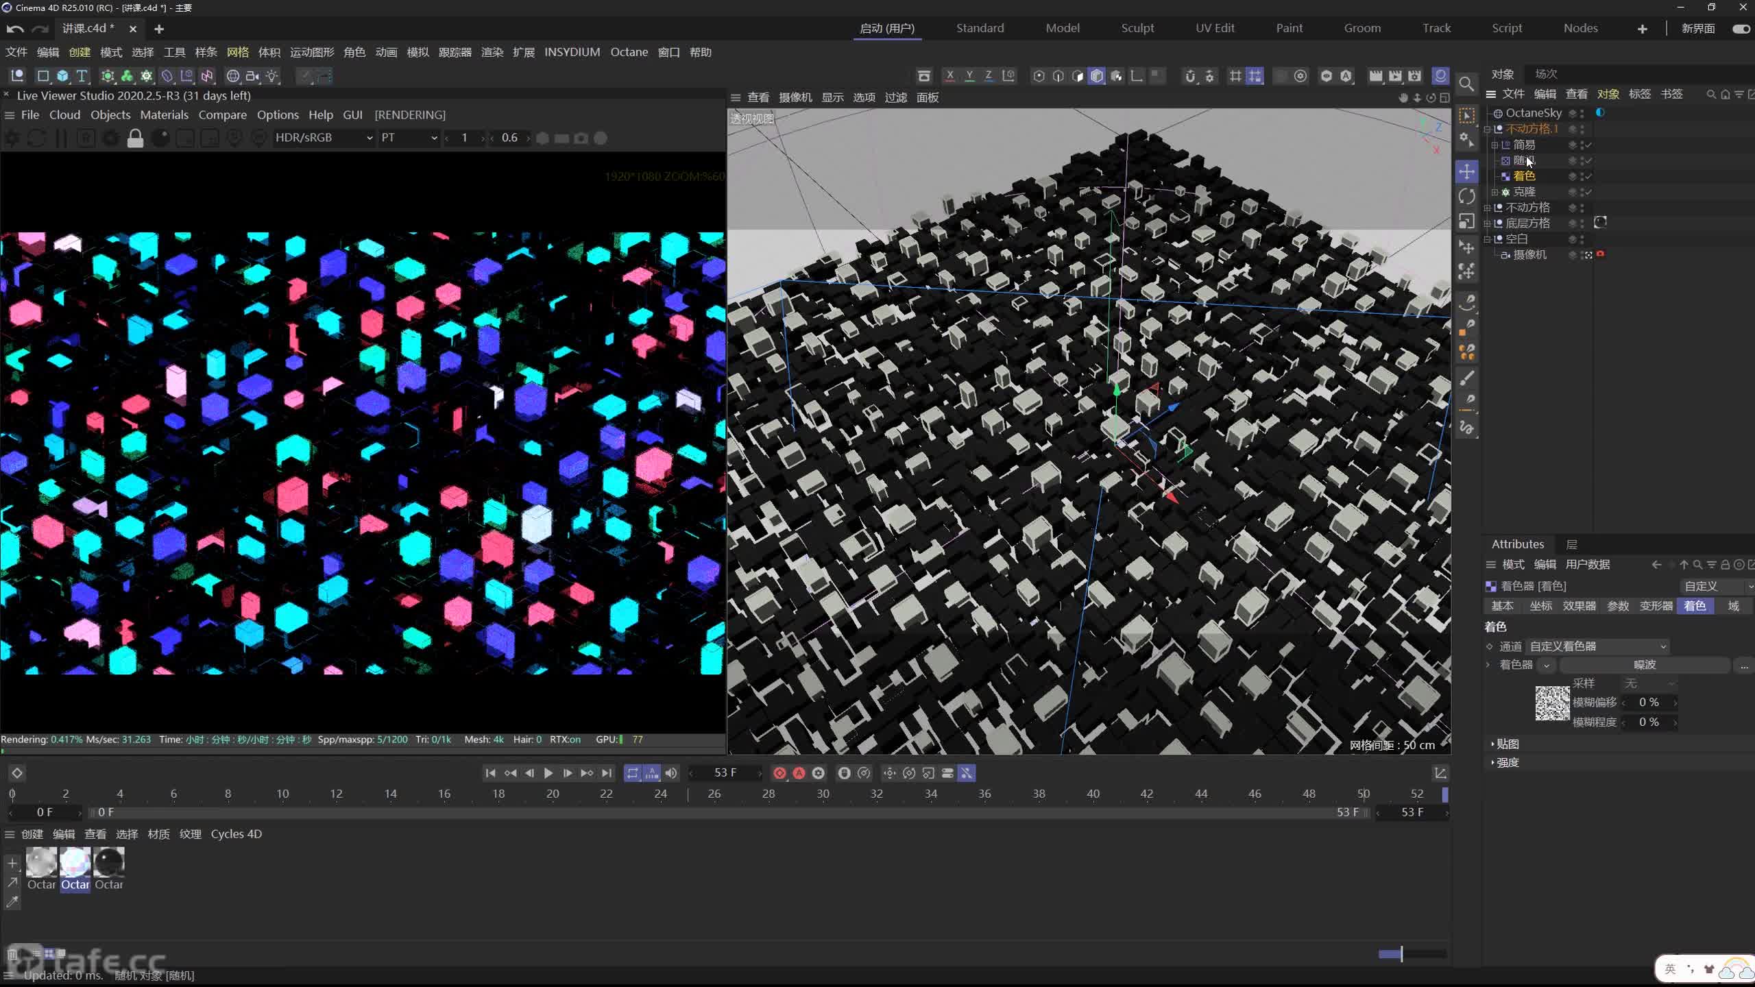The width and height of the screenshot is (1755, 987).
Task: Click the Render to Picture Viewer clapper icon
Action: (x=1395, y=76)
